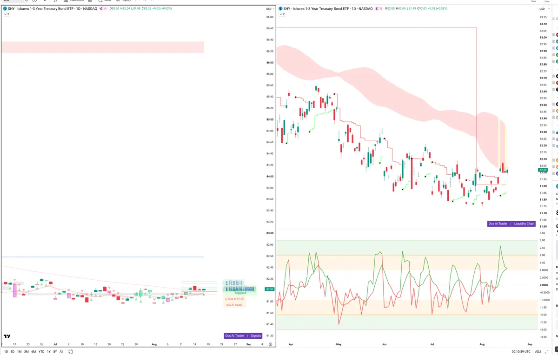Screen dimensions: 558x355
Task: Click the Ocs Ai Trader Signals badge
Action: pos(243,335)
